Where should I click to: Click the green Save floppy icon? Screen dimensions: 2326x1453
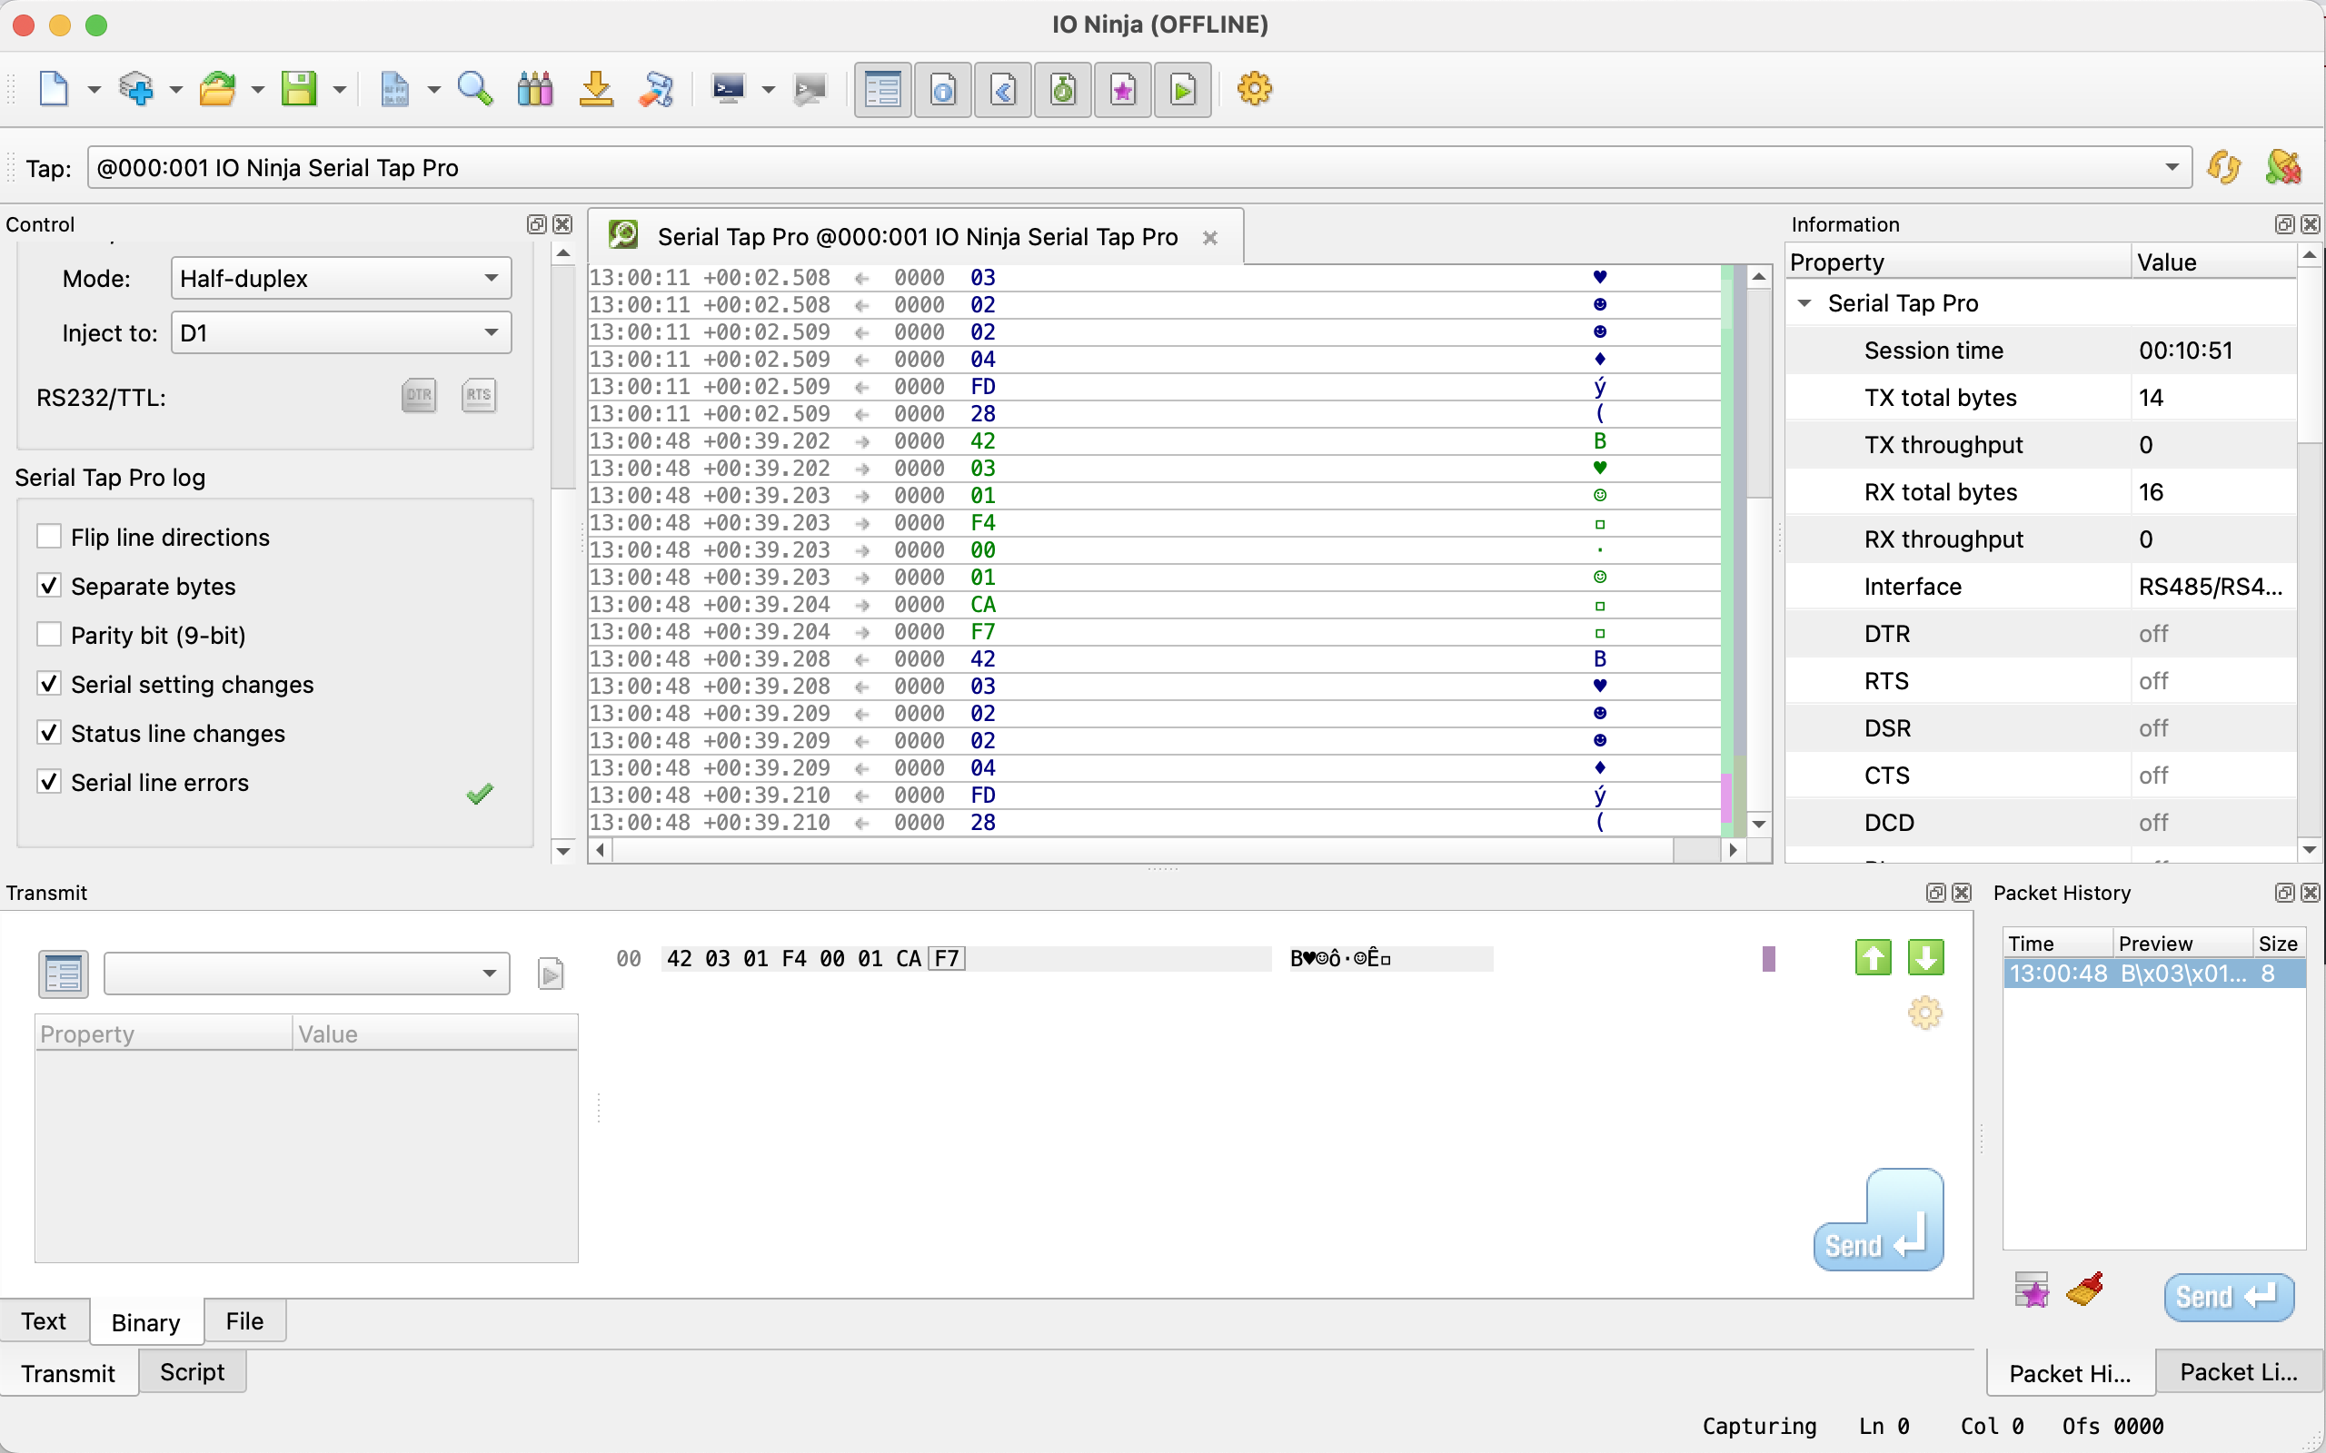299,89
